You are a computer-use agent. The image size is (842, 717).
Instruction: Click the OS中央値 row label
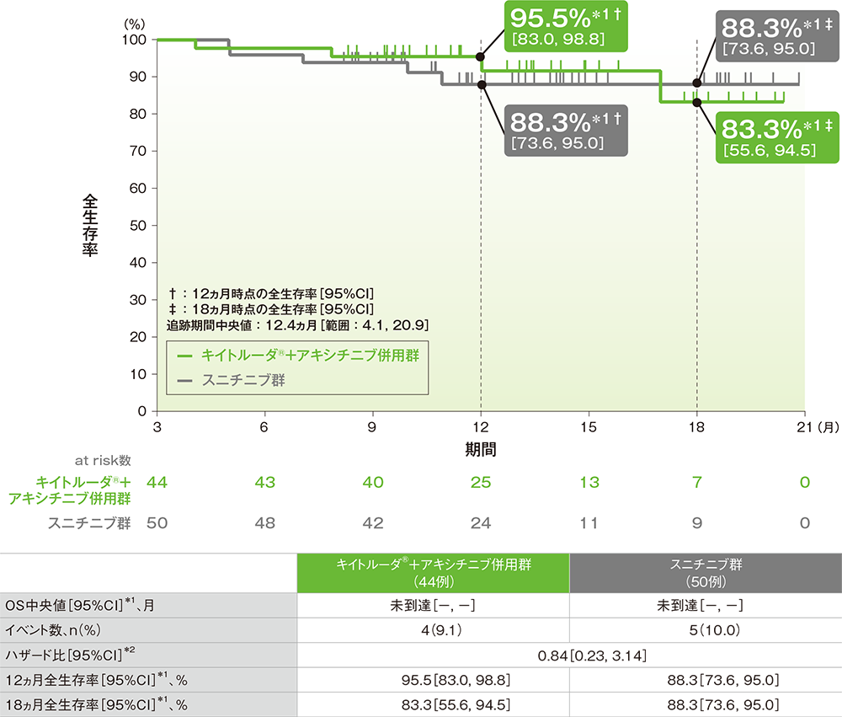pyautogui.click(x=80, y=605)
